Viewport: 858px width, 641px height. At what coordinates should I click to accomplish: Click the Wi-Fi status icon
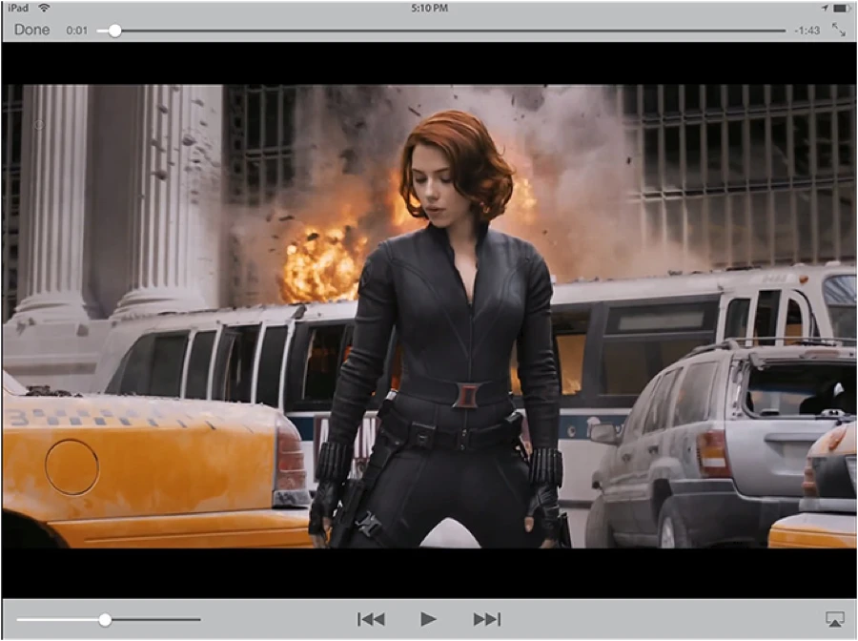pos(44,8)
